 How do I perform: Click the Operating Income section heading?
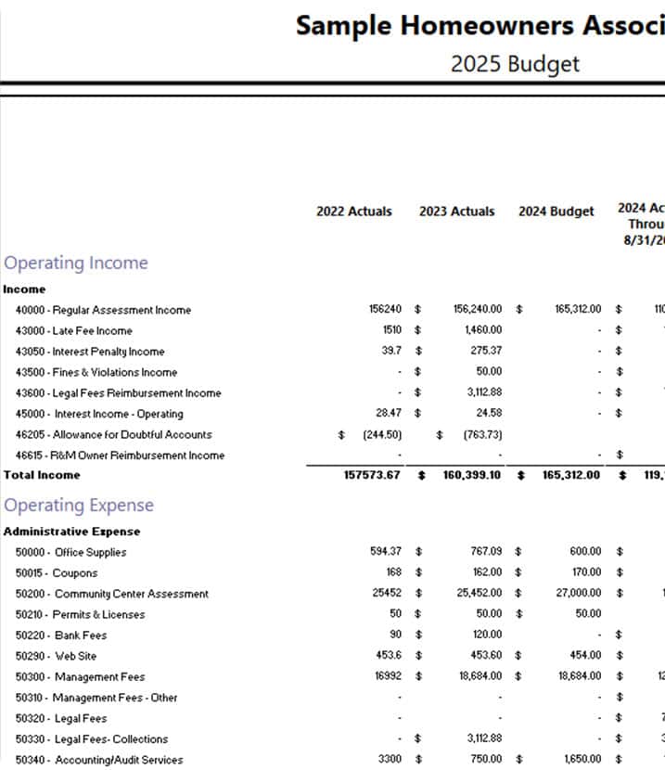click(x=76, y=263)
